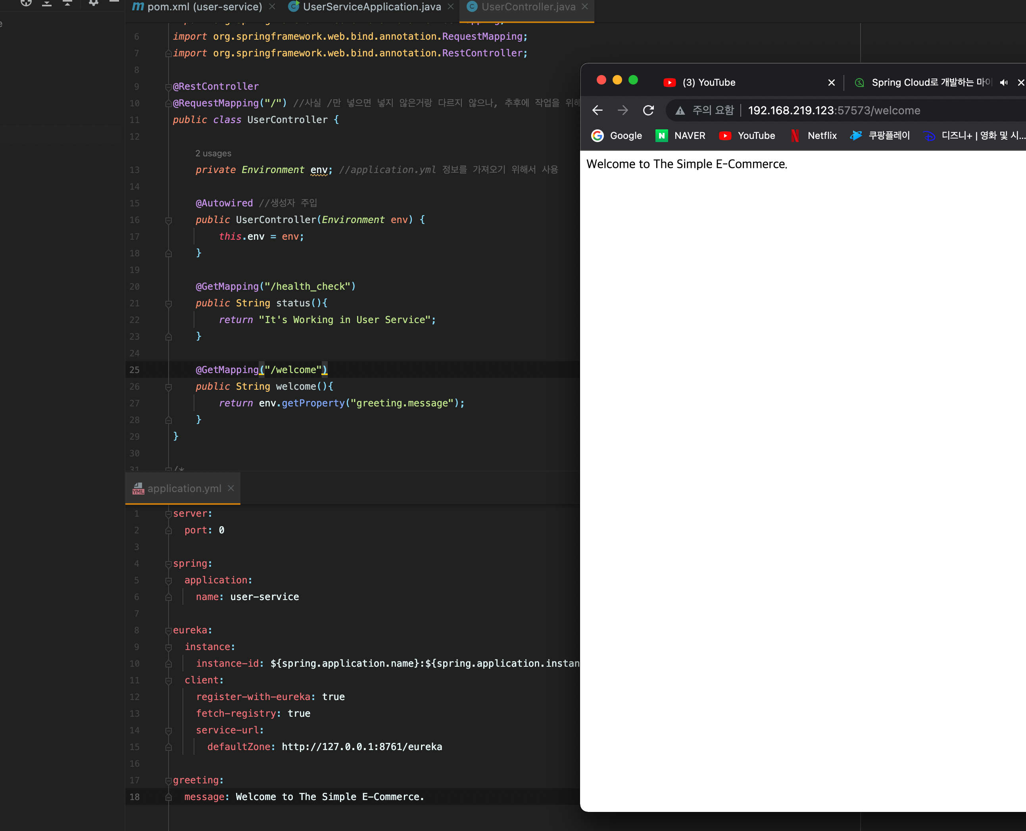The image size is (1026, 831).
Task: Go forward in the browser
Action: 623,111
